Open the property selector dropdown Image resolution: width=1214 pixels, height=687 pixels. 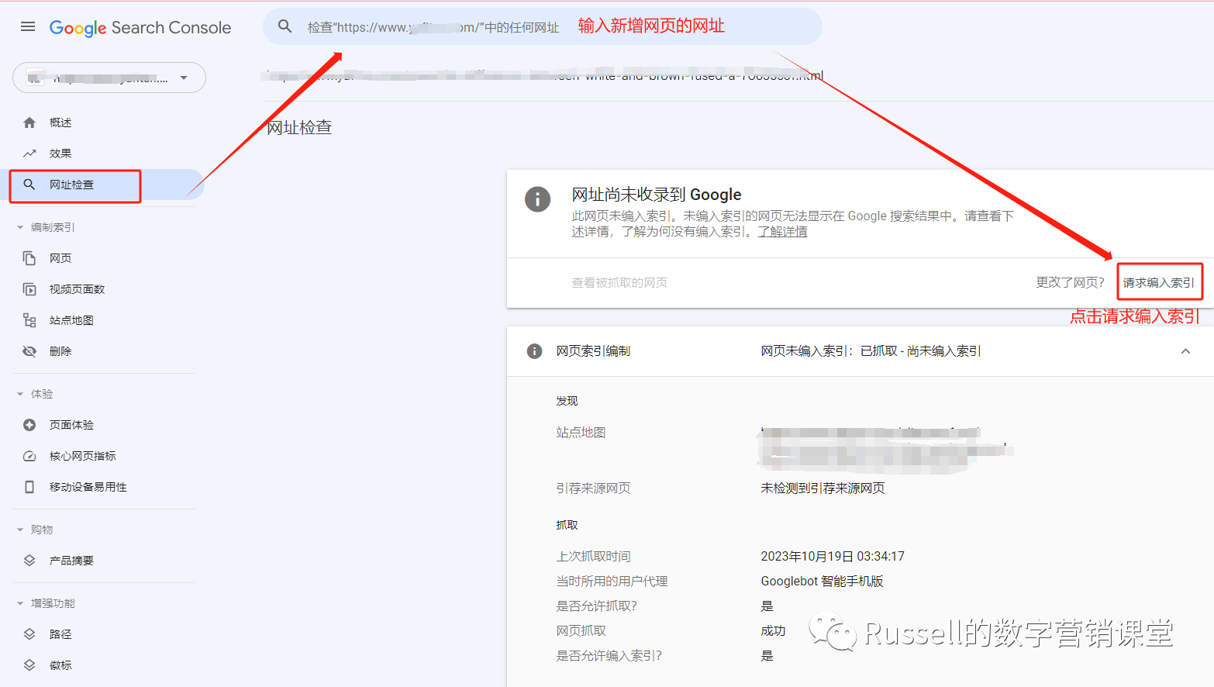coord(184,78)
